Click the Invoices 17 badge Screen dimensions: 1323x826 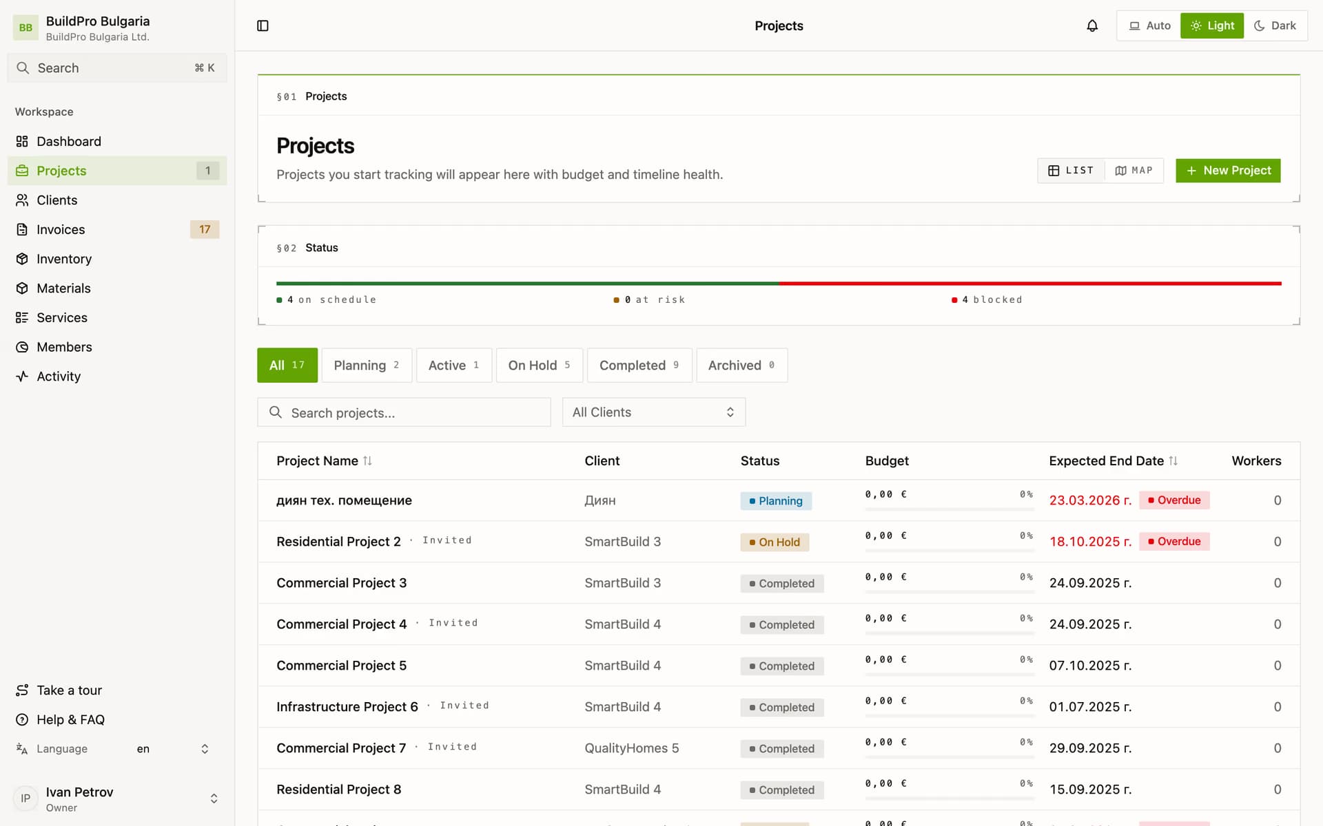pos(205,229)
